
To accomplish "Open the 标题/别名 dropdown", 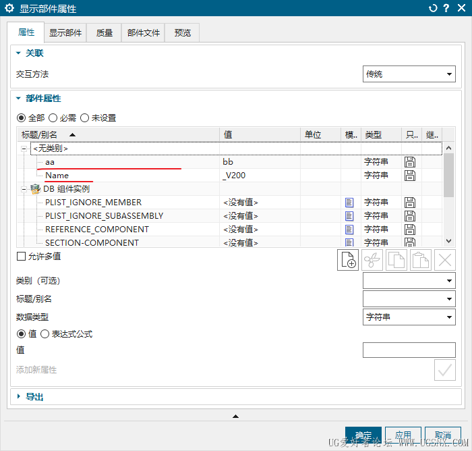I will pos(409,299).
